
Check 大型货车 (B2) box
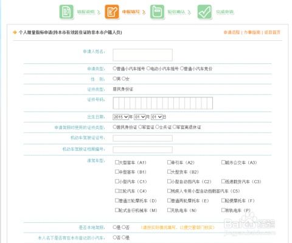169,172
